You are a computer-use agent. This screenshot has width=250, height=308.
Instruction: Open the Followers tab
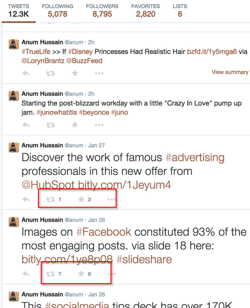(x=102, y=11)
